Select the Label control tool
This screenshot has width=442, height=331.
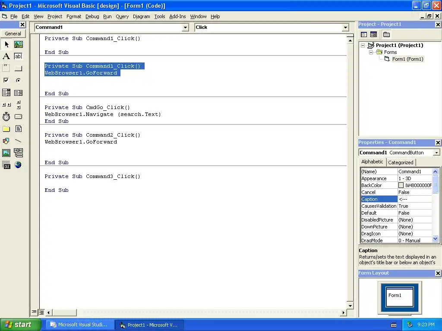coord(6,56)
